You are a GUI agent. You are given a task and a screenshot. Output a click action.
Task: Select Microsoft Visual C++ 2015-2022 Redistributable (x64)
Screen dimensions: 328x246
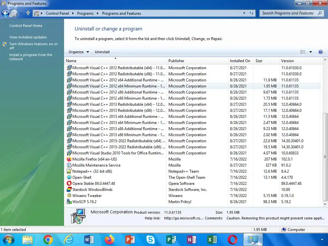(119, 141)
